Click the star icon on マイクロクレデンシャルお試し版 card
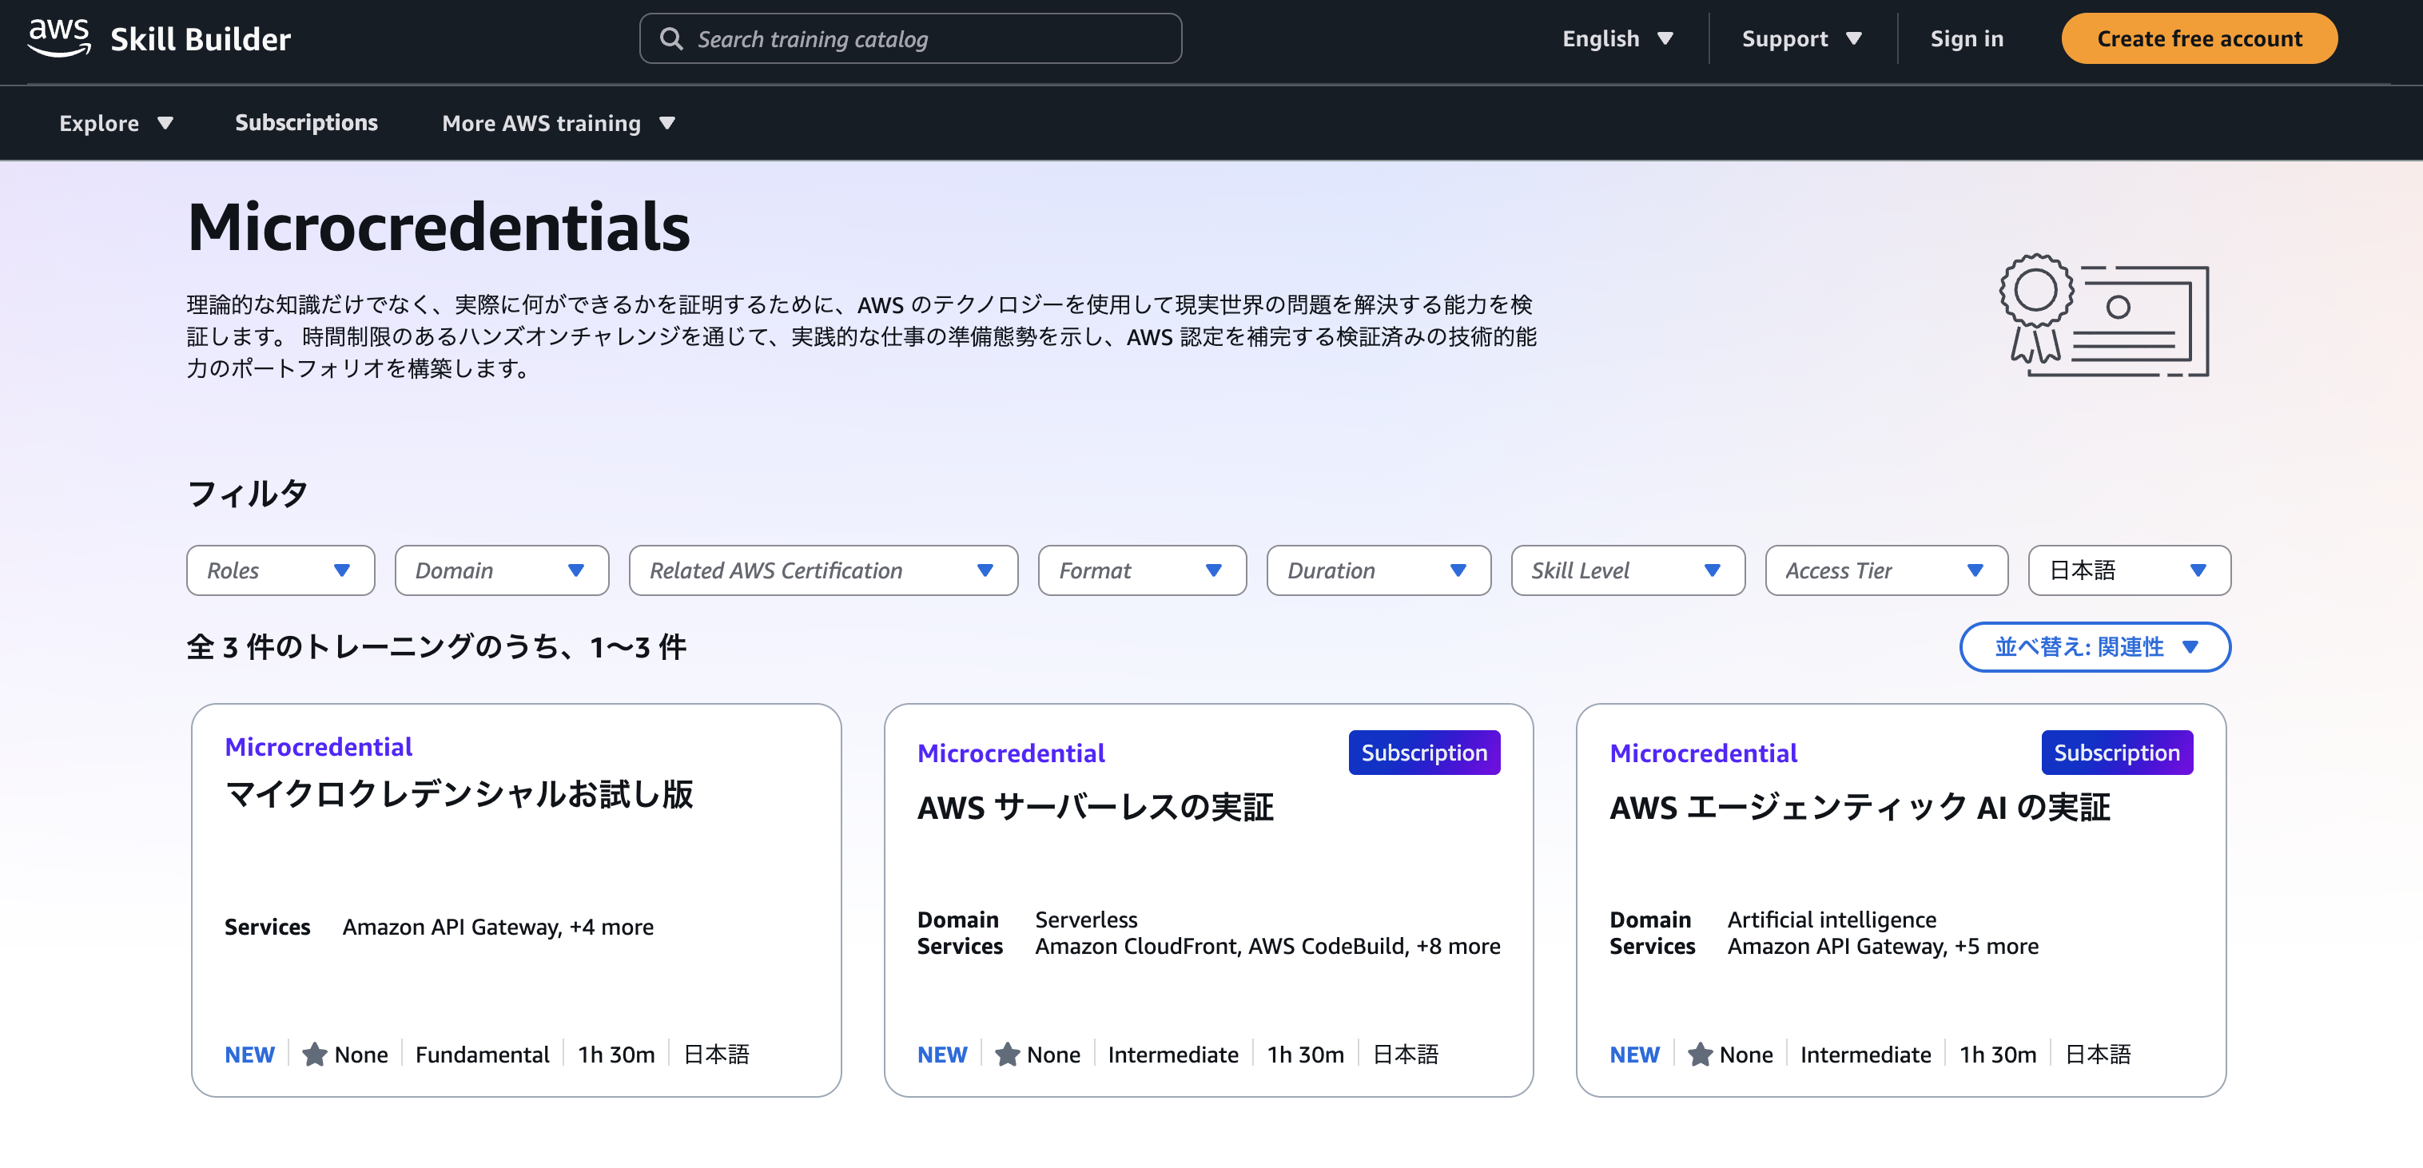 pos(313,1053)
